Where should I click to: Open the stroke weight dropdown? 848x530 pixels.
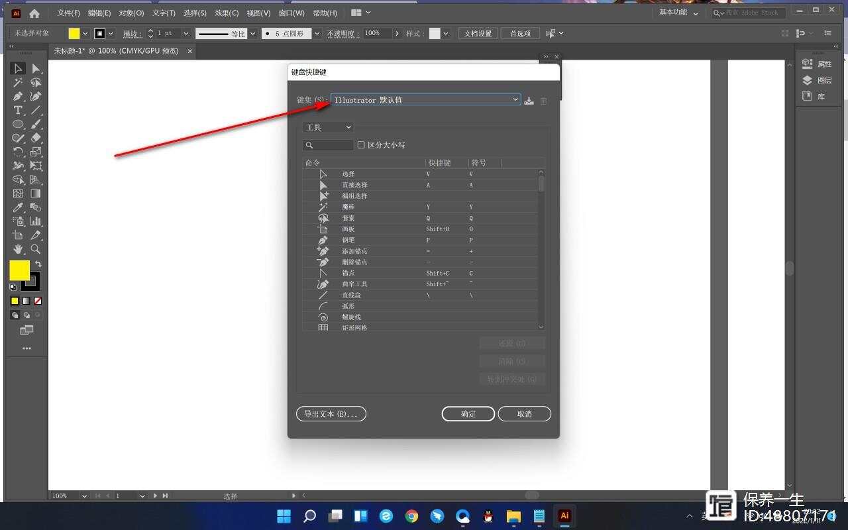[185, 33]
